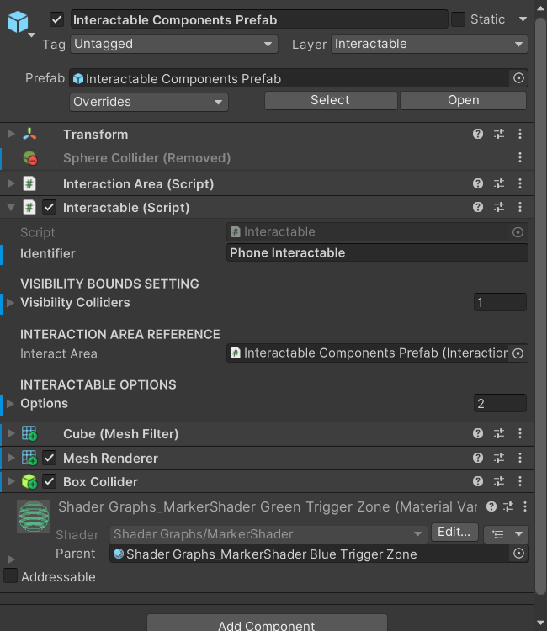Expand Cube Mesh Filter component
547x631 pixels.
(11, 433)
